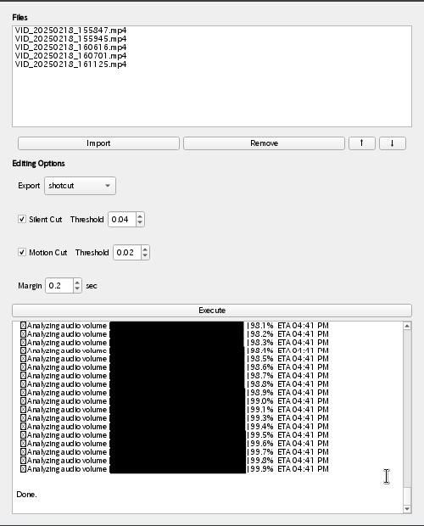The height and width of the screenshot is (526, 424).
Task: Click the Import button
Action: tap(98, 143)
